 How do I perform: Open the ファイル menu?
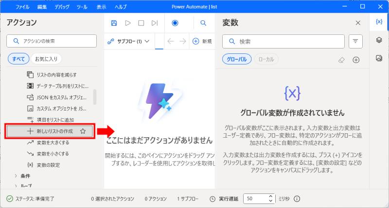pos(22,7)
